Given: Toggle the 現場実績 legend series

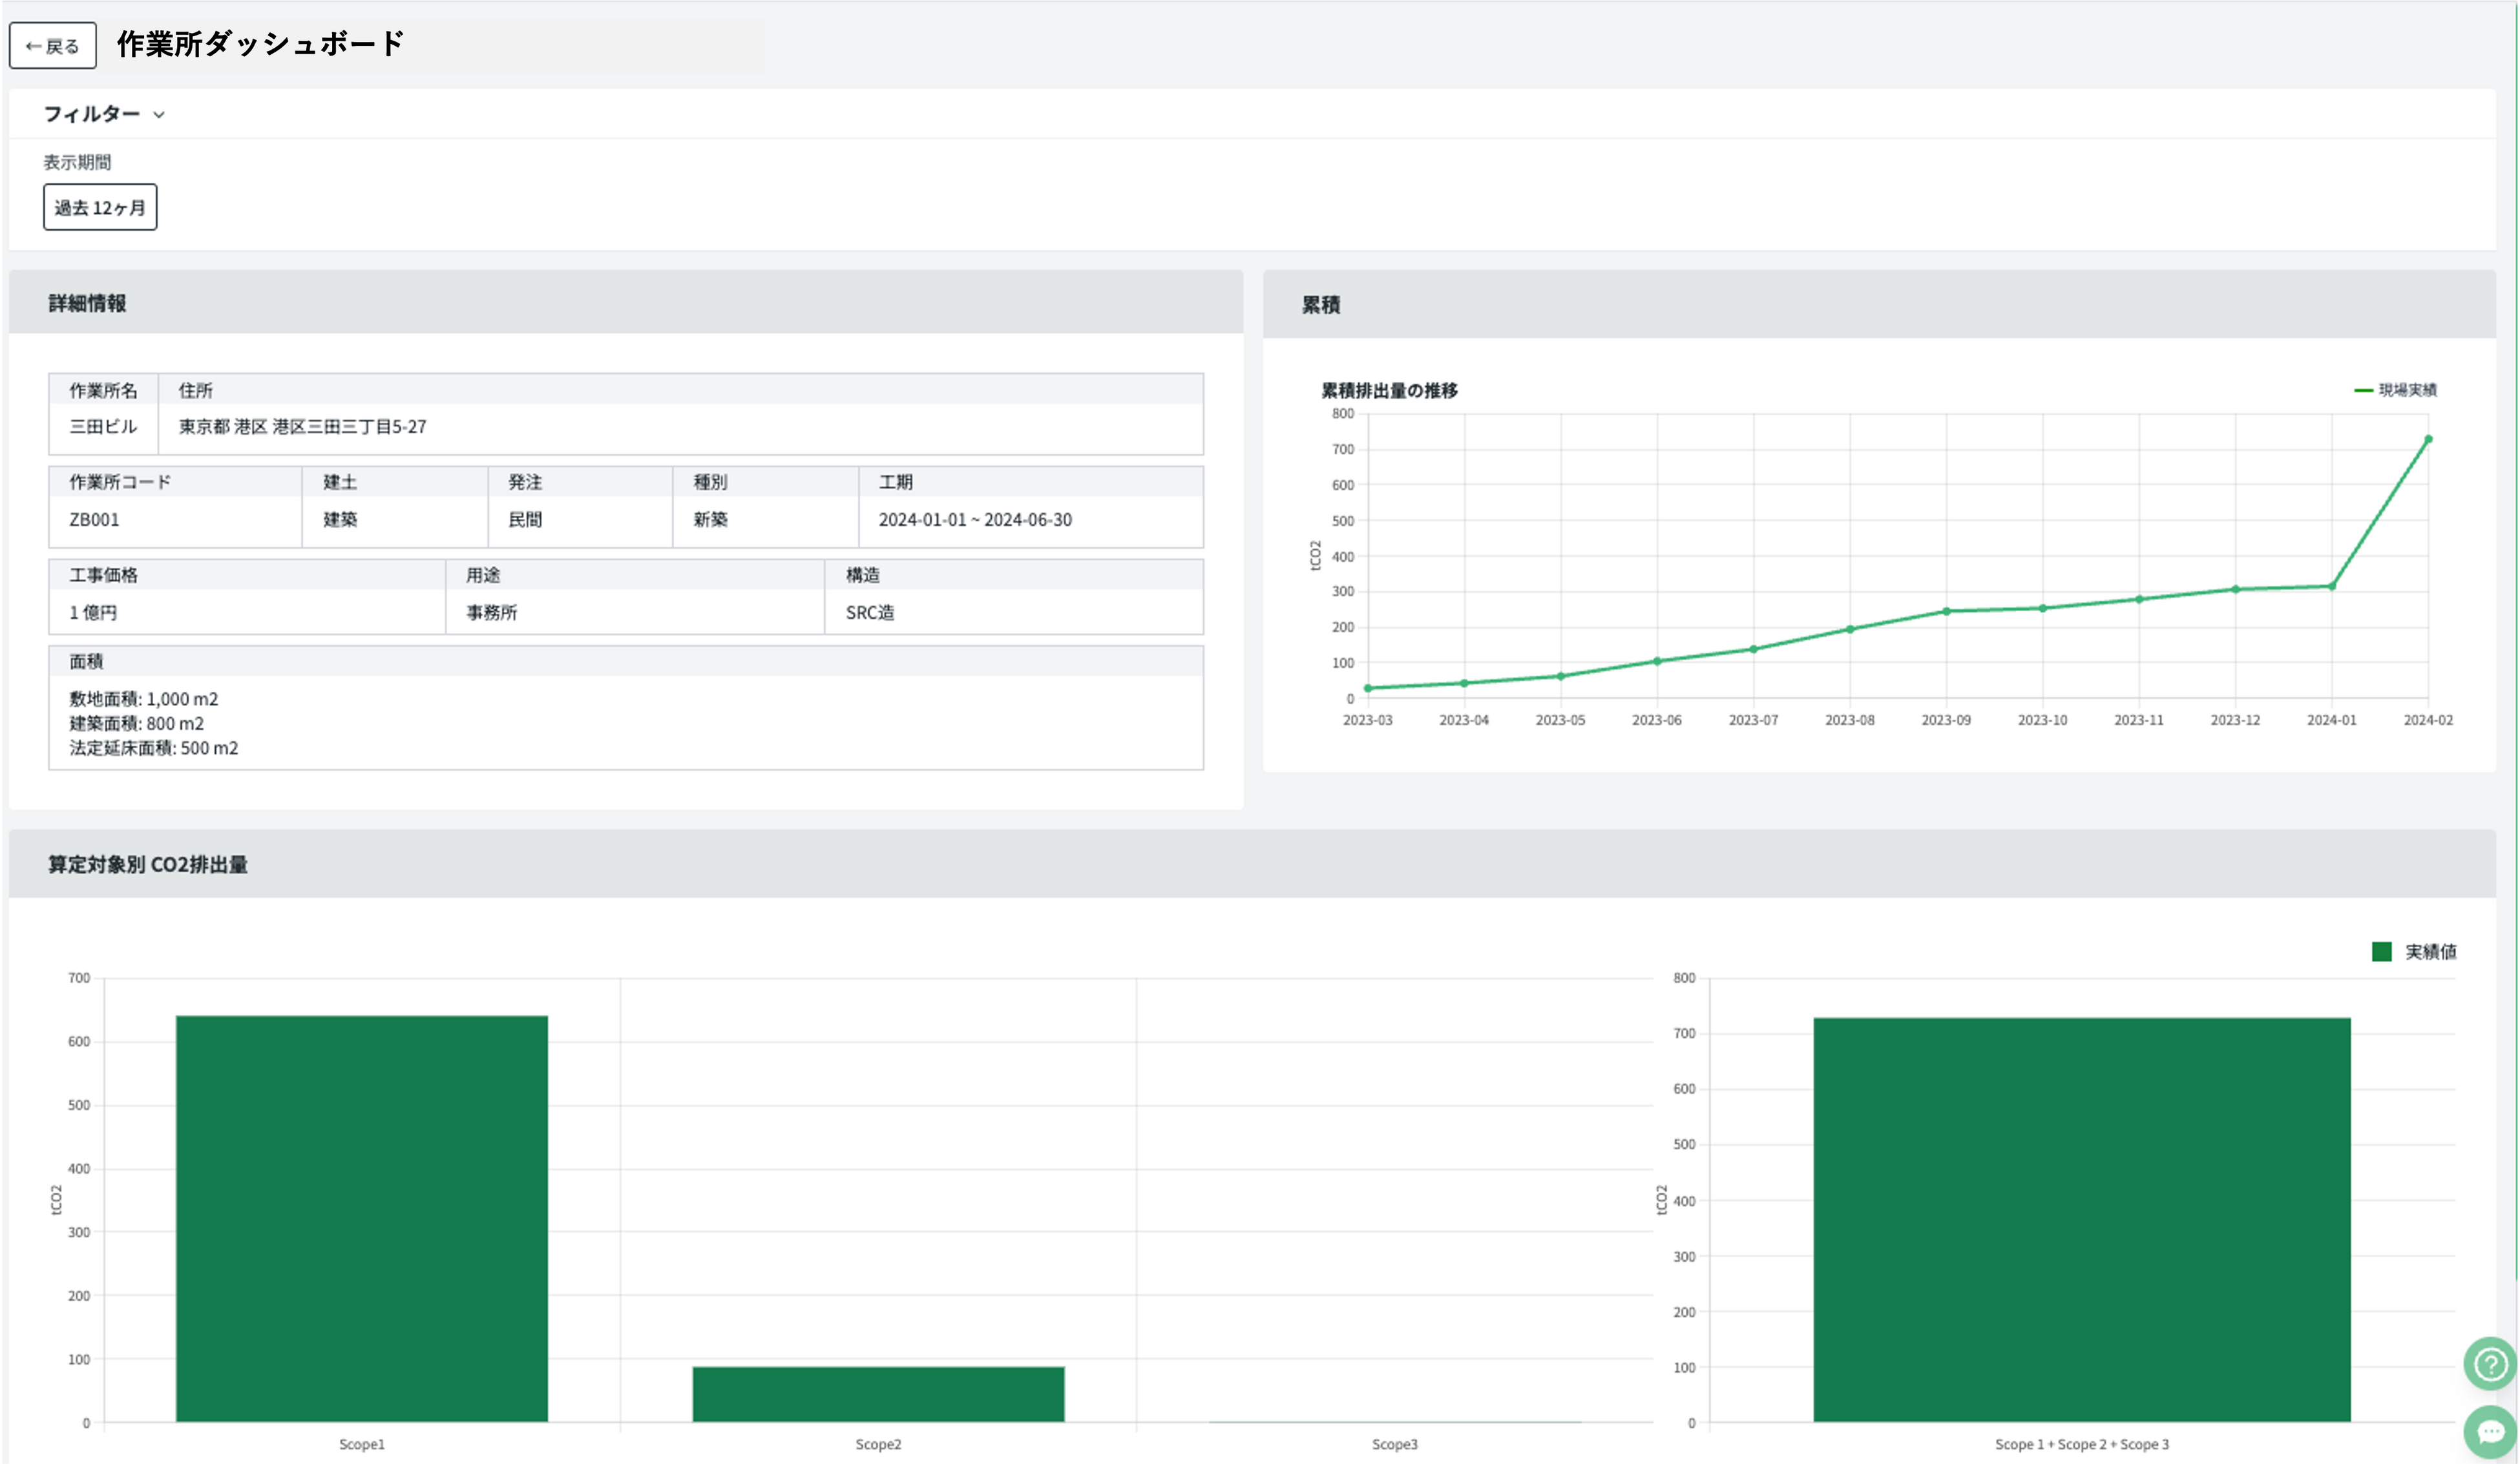Looking at the screenshot, I should (2396, 390).
